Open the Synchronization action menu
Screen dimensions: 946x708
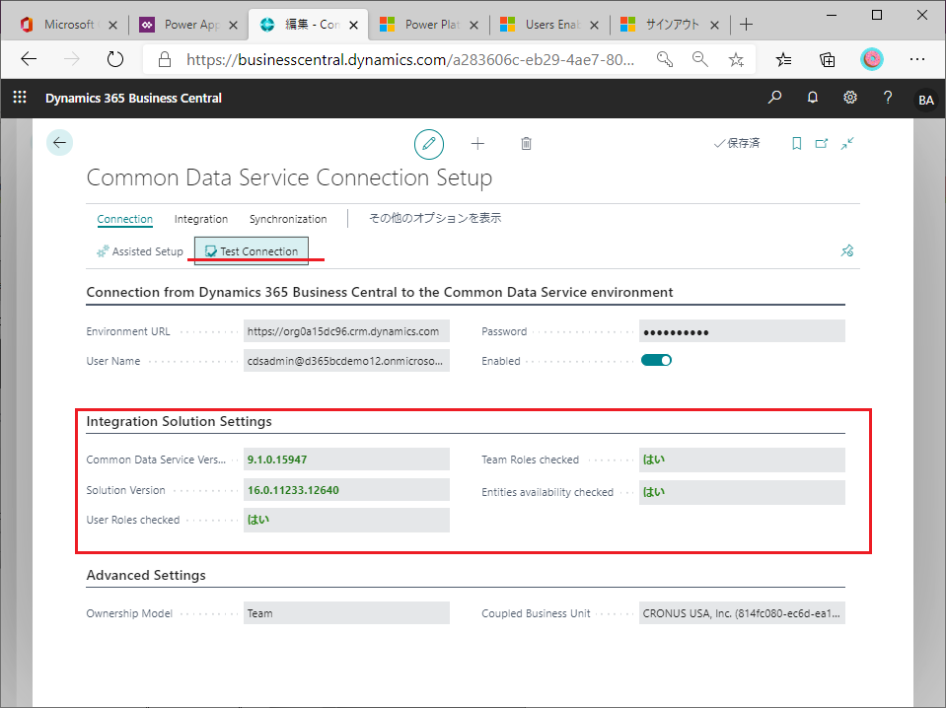(x=288, y=219)
